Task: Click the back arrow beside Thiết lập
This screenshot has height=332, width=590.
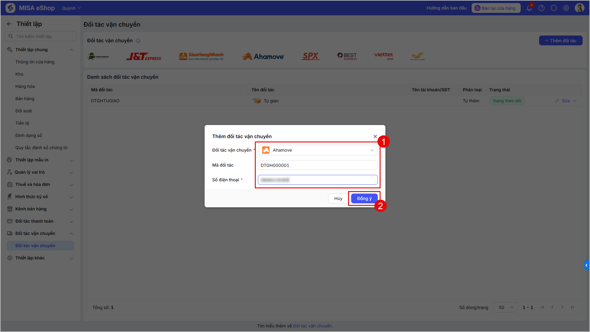Action: pyautogui.click(x=9, y=24)
